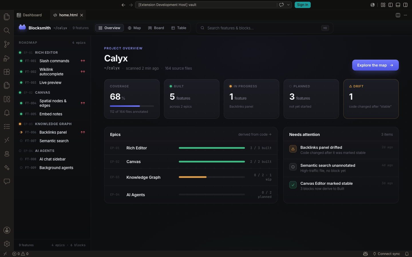
Task: Select FT-006 Backlinks panel feature
Action: click(52, 132)
